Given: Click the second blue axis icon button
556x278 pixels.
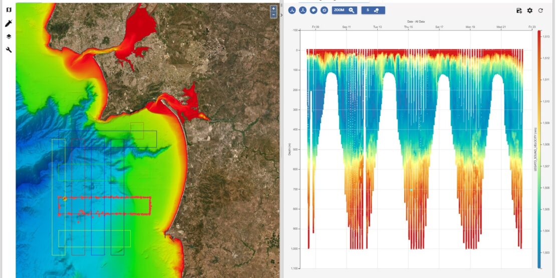Looking at the screenshot, I should (303, 10).
